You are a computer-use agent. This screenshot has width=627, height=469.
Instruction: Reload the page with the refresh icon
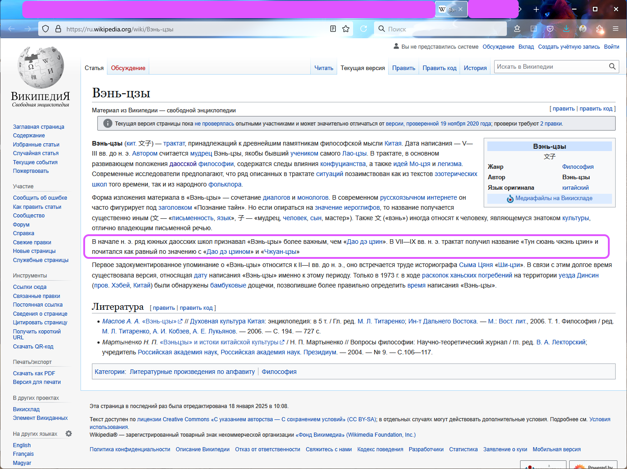[364, 29]
